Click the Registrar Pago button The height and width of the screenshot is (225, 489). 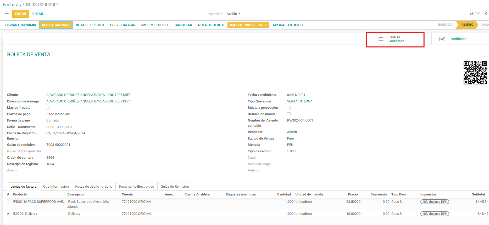point(56,25)
